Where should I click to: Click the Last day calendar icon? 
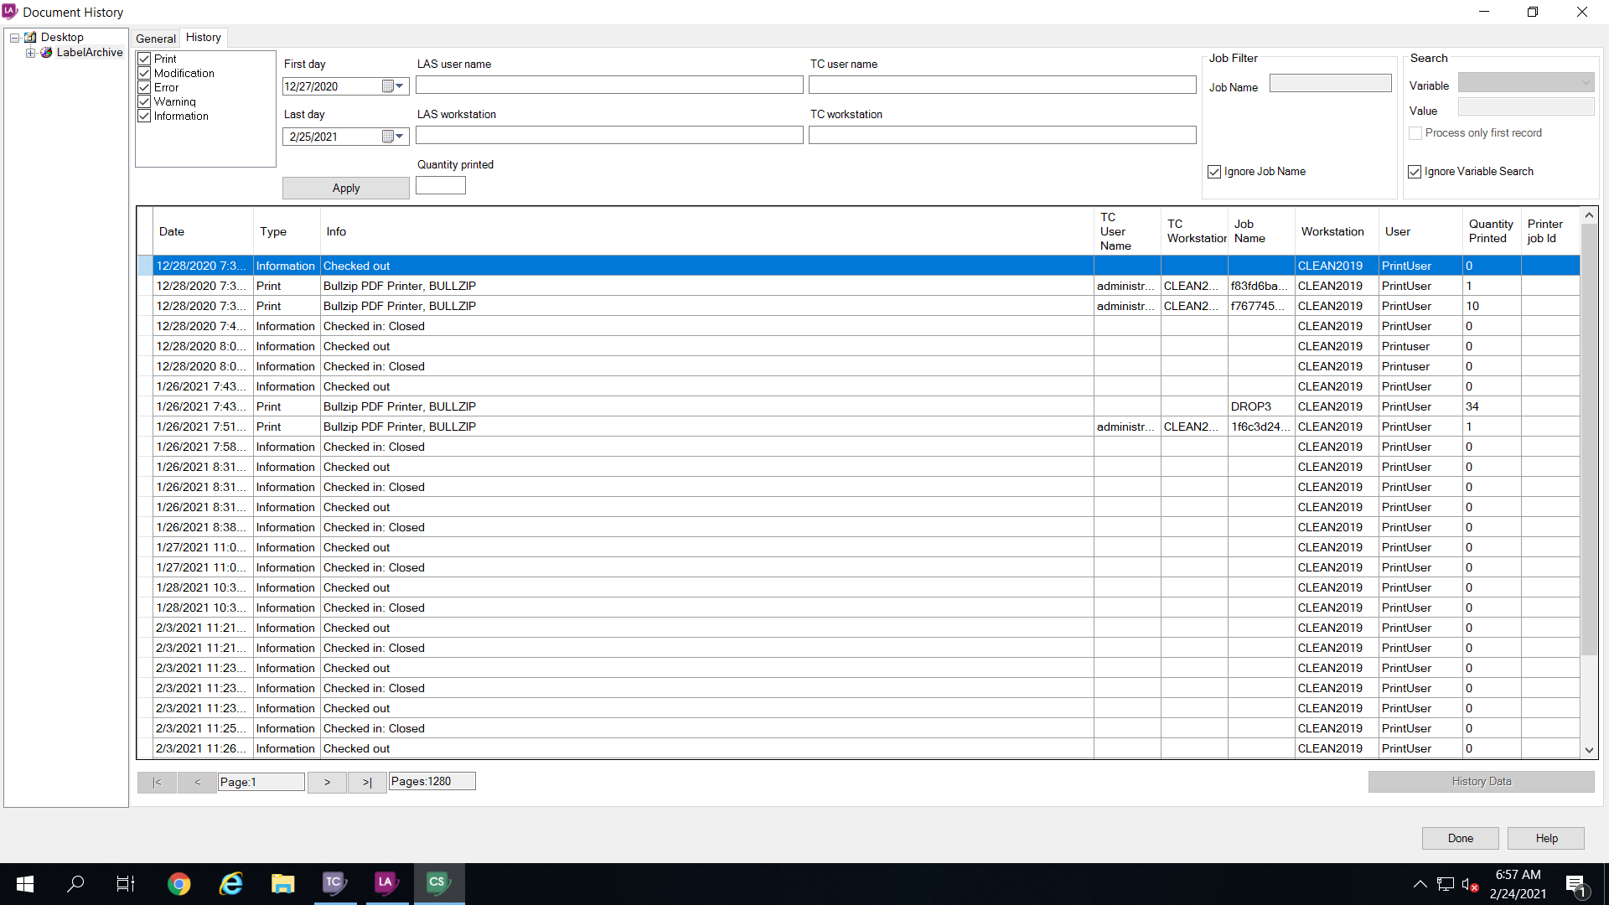pos(386,137)
